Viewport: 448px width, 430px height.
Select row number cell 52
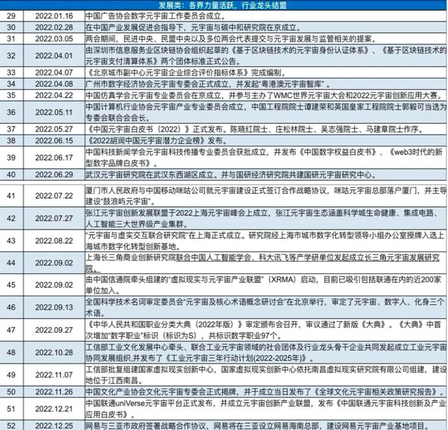pos(11,425)
